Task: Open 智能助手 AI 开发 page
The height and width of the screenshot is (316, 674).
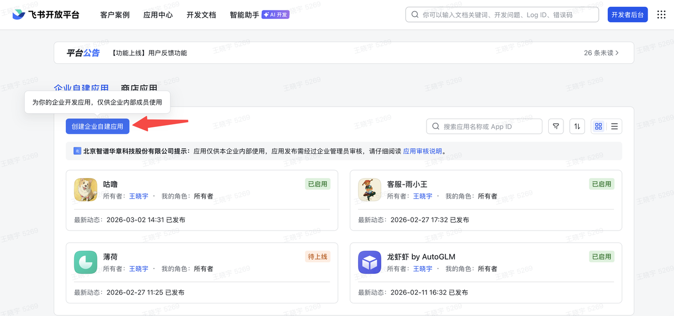Action: [x=259, y=15]
